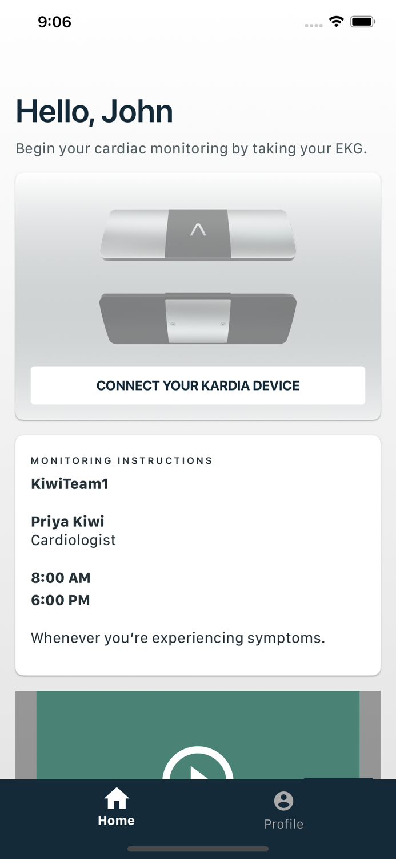This screenshot has width=396, height=859.
Task: Click the status bar clock
Action: coord(54,22)
